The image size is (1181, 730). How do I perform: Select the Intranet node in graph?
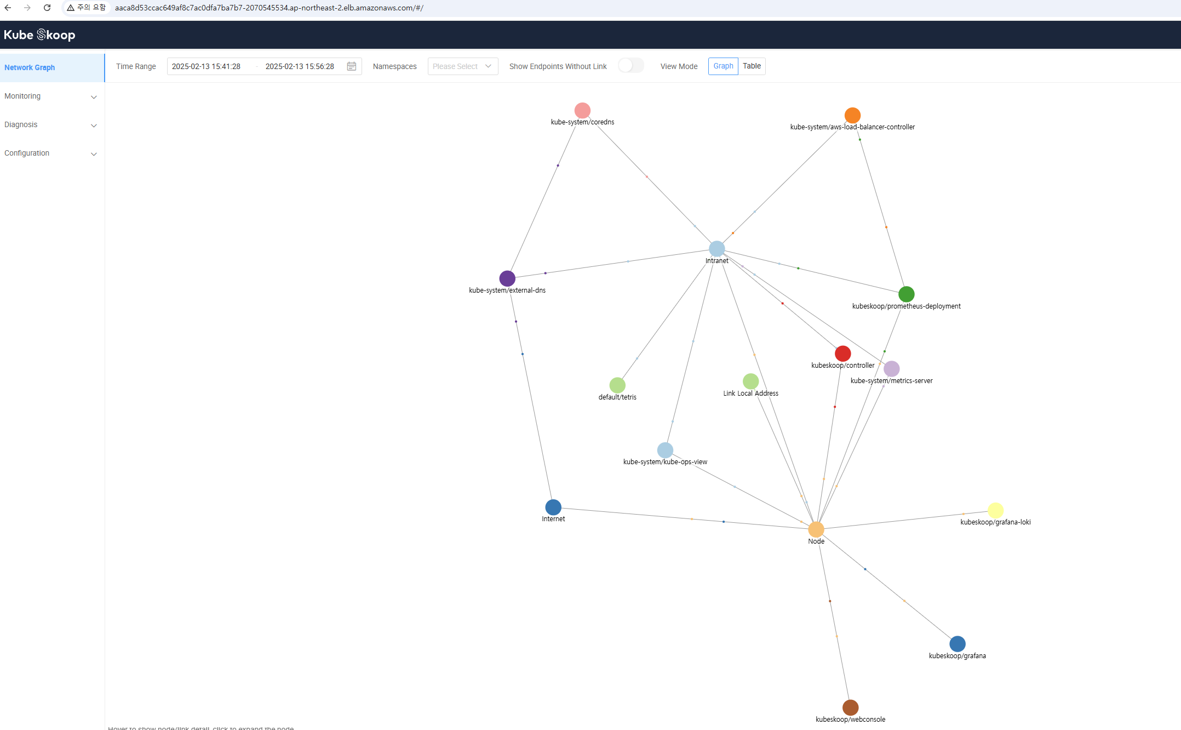tap(716, 249)
